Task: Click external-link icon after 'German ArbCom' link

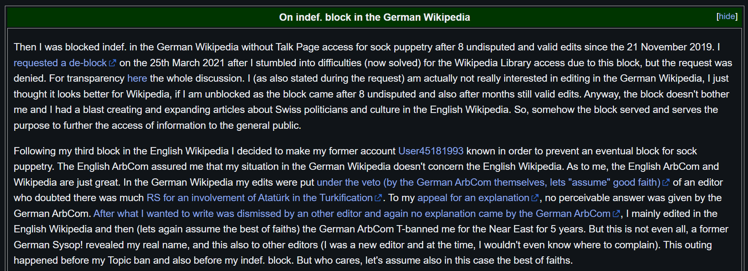Action: pos(616,214)
